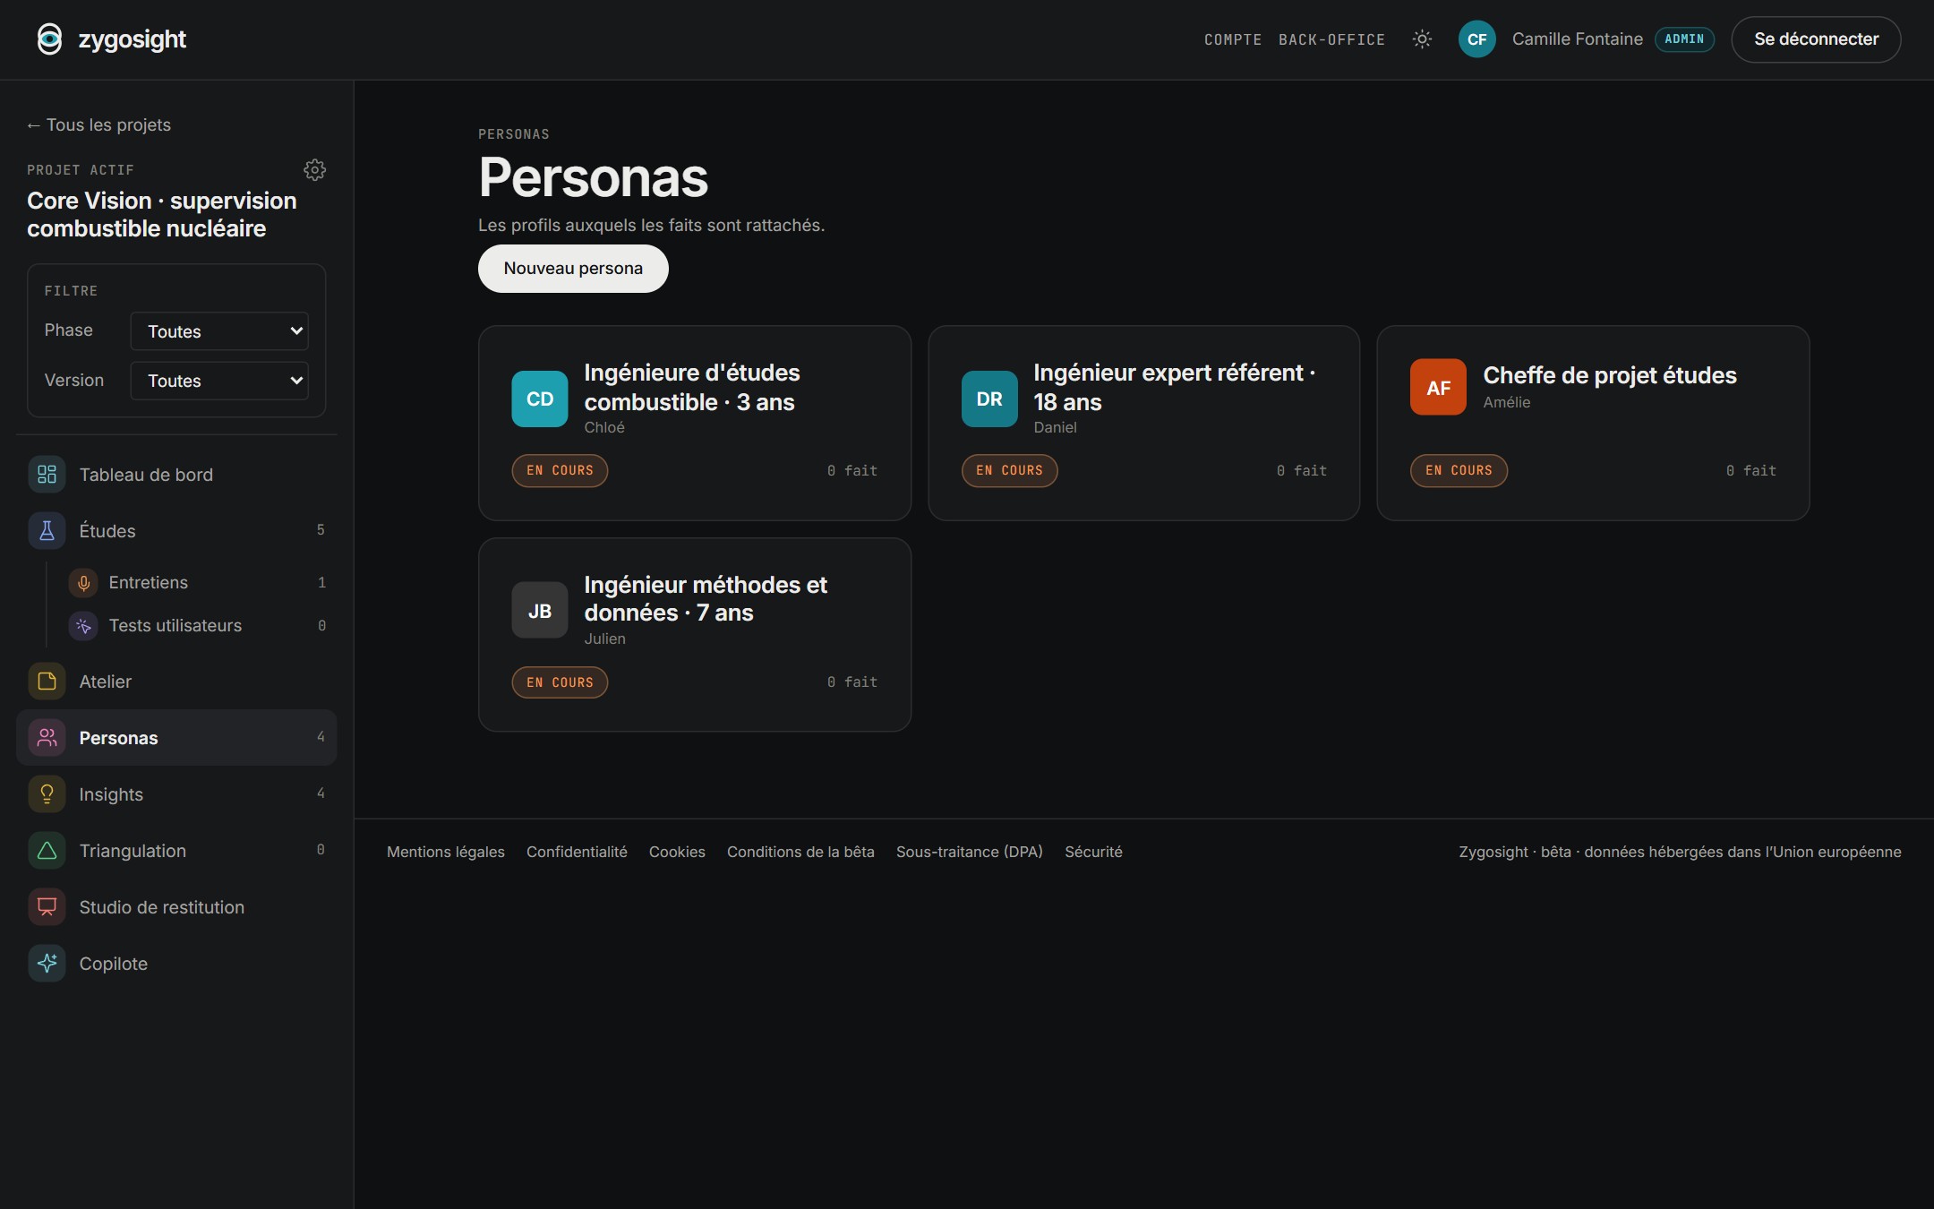Click the CF user avatar
Image resolution: width=1934 pixels, height=1209 pixels.
(x=1476, y=39)
